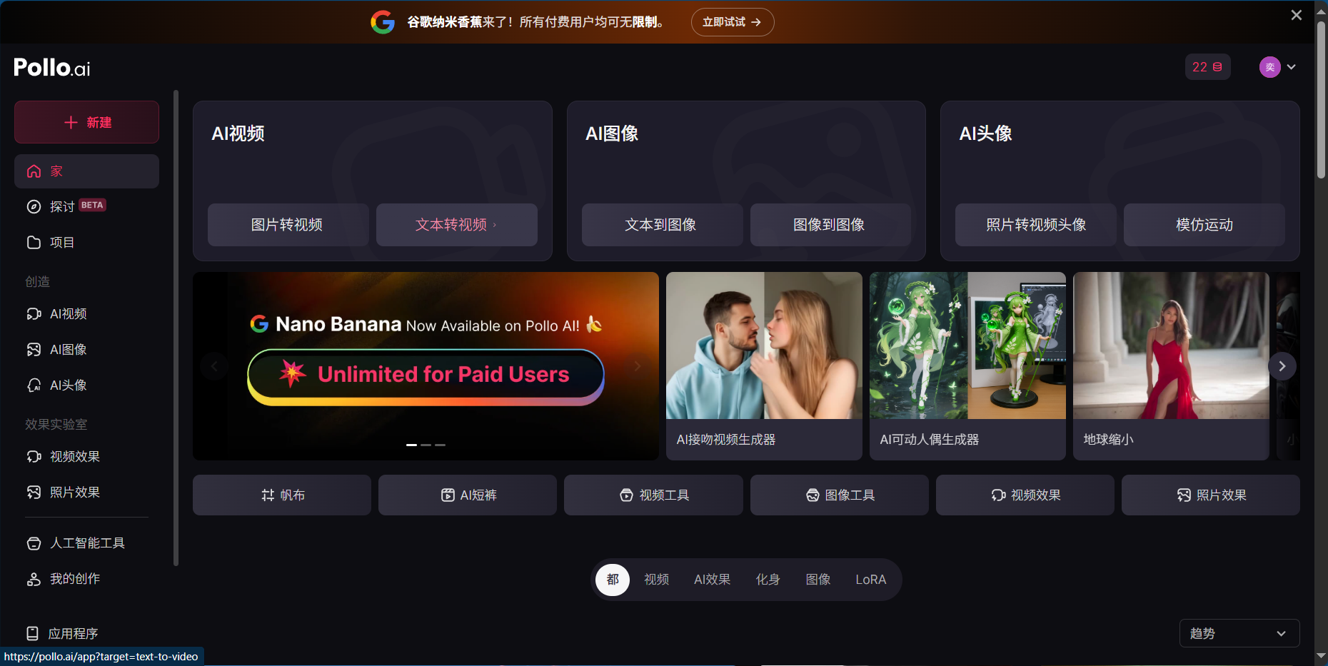Open the 帆布 canvas shortcut

pos(282,495)
